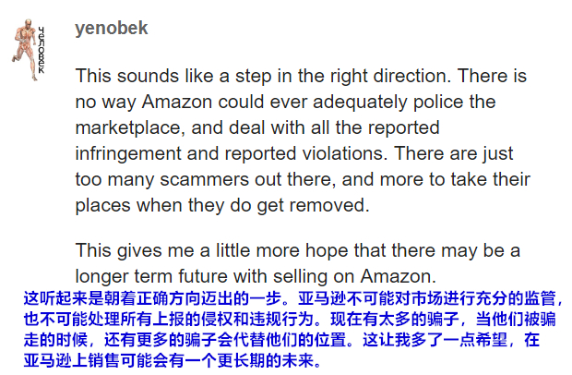The height and width of the screenshot is (375, 572).
Task: Click the yenobek running figure avatar
Action: pos(25,50)
